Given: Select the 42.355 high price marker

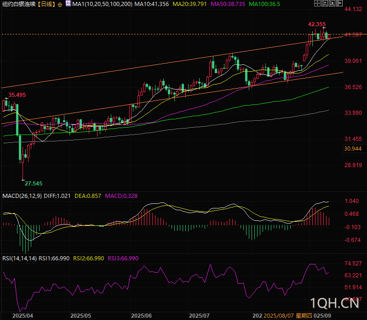Looking at the screenshot, I should (x=317, y=24).
